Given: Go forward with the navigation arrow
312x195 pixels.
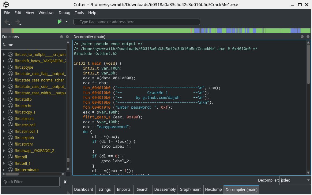Looking at the screenshot, I should click(18, 22).
